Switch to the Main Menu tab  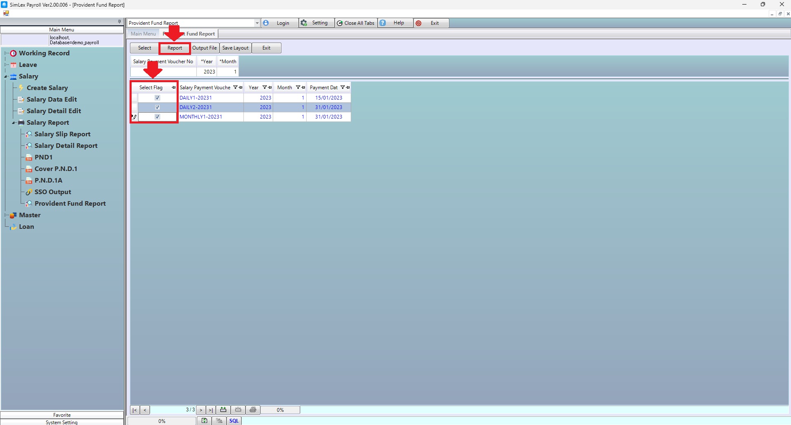pos(143,34)
